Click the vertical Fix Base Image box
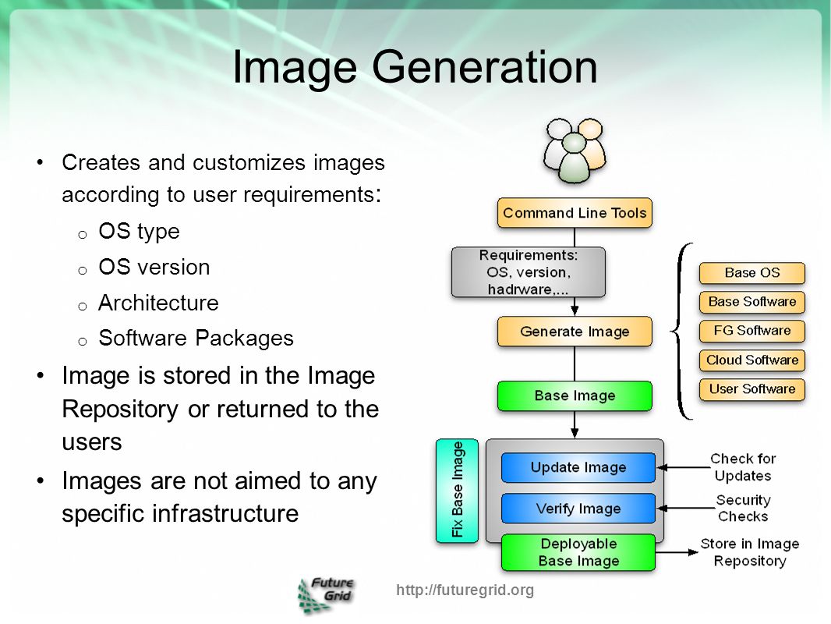This screenshot has width=831, height=624. pos(457,491)
